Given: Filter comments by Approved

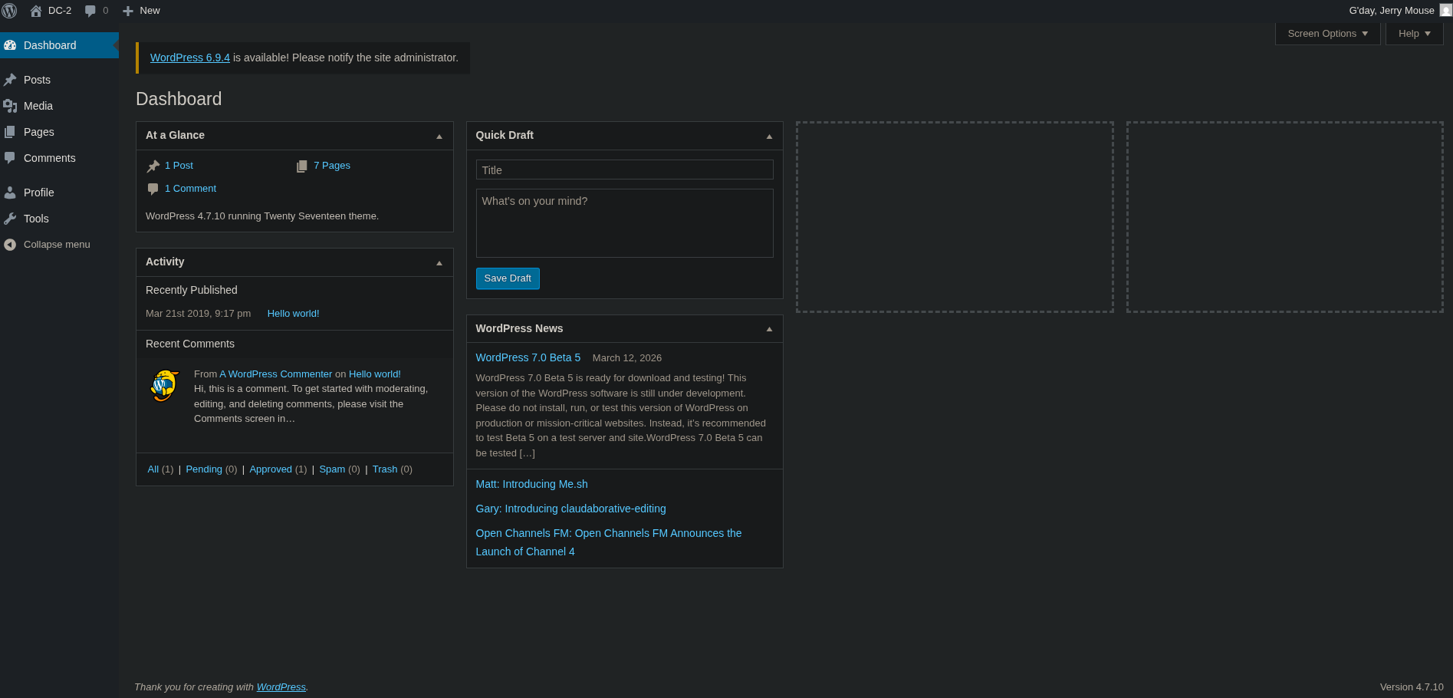Looking at the screenshot, I should tap(271, 469).
